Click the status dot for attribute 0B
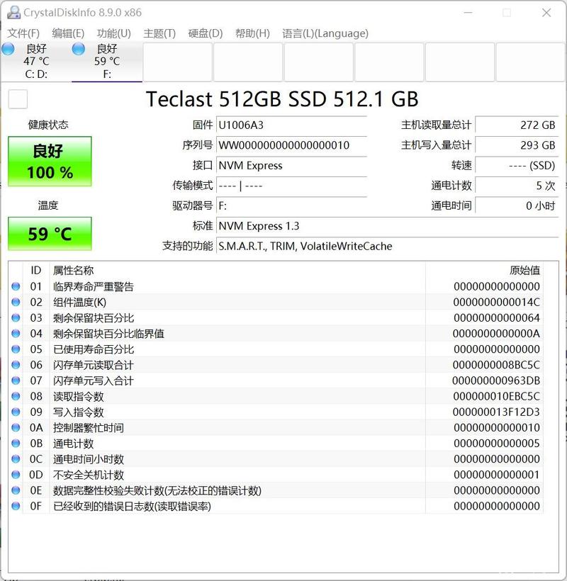The width and height of the screenshot is (567, 581). 16,443
